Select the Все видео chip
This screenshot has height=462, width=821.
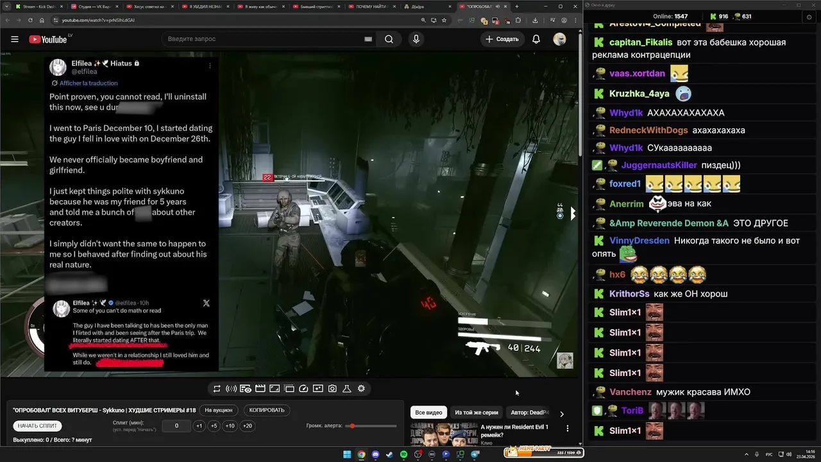[x=428, y=413]
